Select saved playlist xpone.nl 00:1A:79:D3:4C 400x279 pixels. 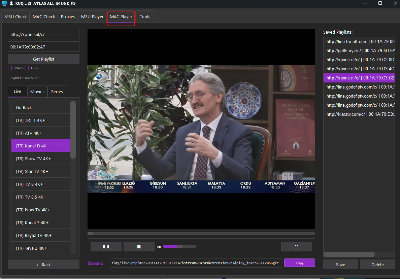359,69
